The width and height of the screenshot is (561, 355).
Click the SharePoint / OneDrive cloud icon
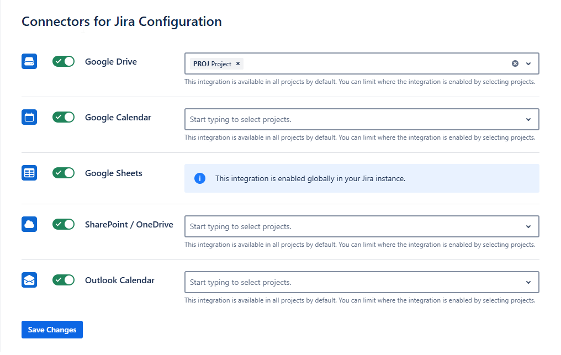[x=29, y=224]
